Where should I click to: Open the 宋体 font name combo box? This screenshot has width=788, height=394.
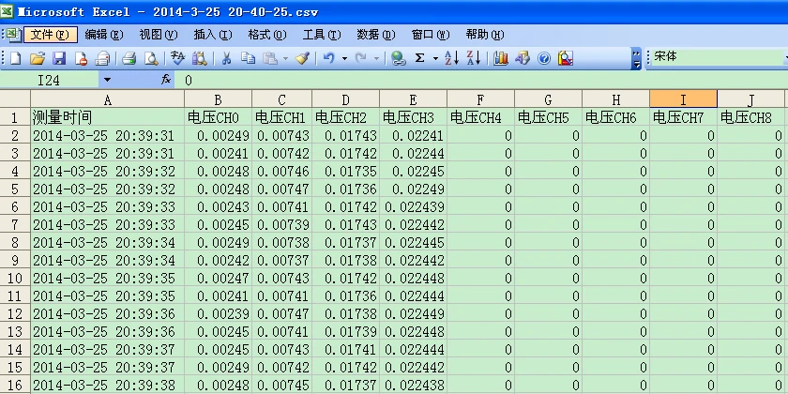(x=720, y=57)
